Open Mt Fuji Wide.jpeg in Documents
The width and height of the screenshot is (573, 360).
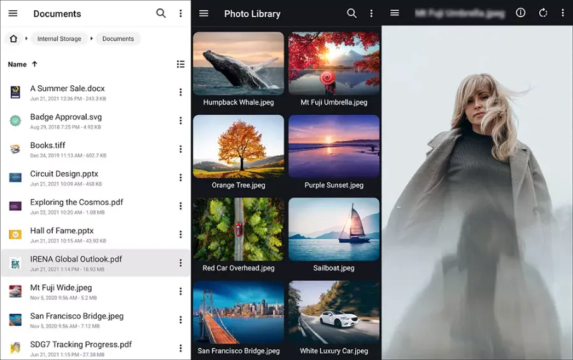point(95,292)
